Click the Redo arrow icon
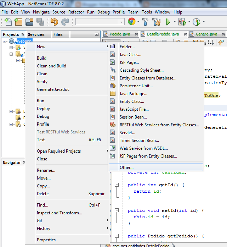The width and height of the screenshot is (227, 247). 65,22
